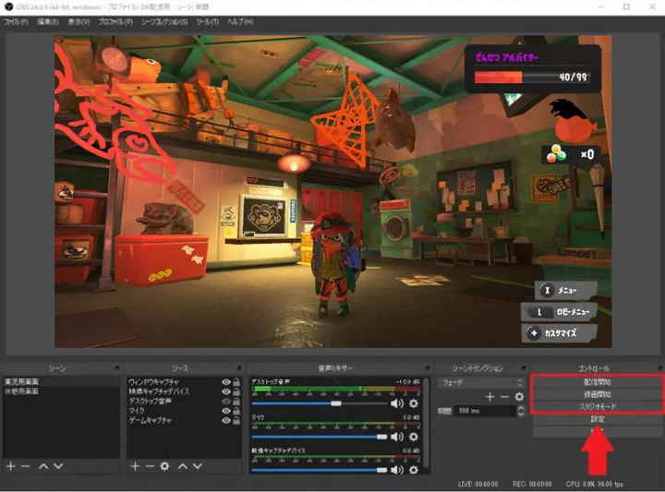Screen dimensions: 665x492
Task: Undock the 音声ミキサー panel via its header icon
Action: pyautogui.click(x=429, y=367)
